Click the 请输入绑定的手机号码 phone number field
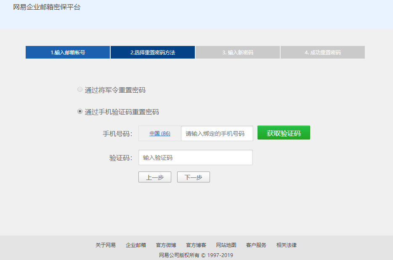The width and height of the screenshot is (393, 260). coord(217,133)
